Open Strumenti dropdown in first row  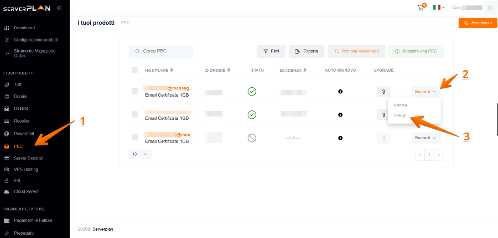tap(426, 91)
